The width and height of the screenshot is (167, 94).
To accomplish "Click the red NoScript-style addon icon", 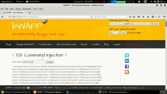I will tap(153, 17).
